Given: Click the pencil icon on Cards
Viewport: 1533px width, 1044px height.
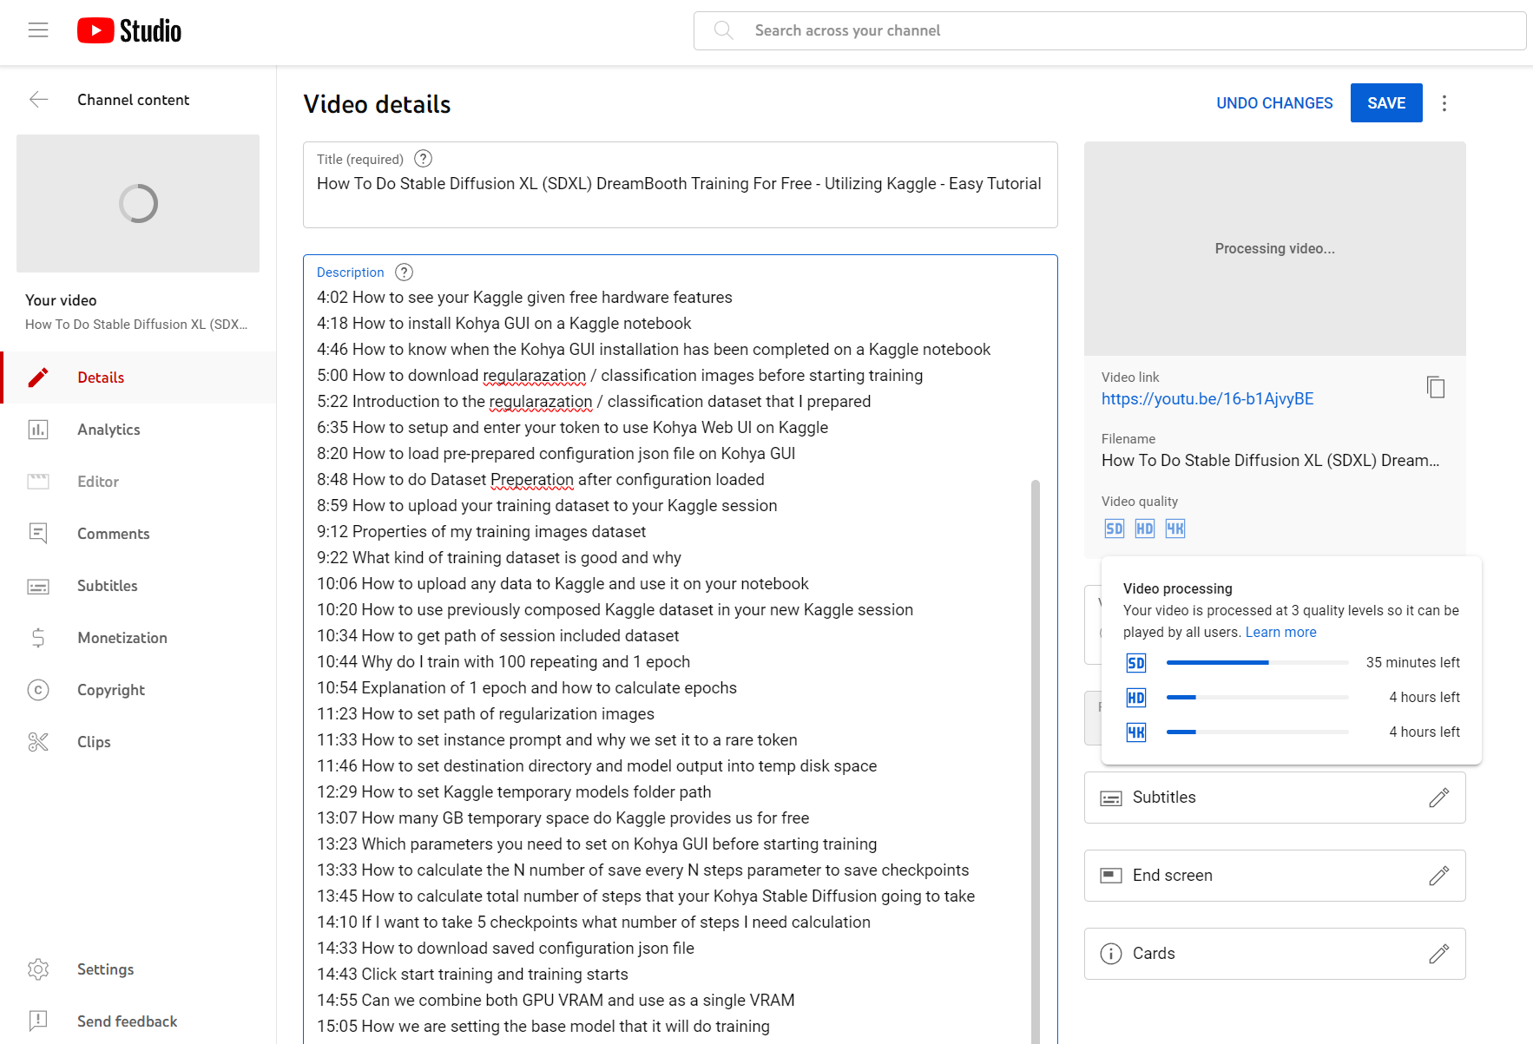Looking at the screenshot, I should point(1438,954).
